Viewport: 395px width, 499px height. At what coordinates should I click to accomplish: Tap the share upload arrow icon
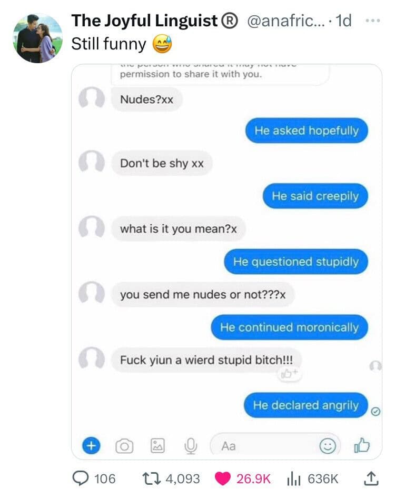[x=371, y=478]
